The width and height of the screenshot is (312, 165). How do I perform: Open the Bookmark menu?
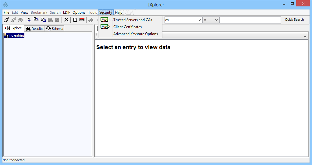[39, 13]
